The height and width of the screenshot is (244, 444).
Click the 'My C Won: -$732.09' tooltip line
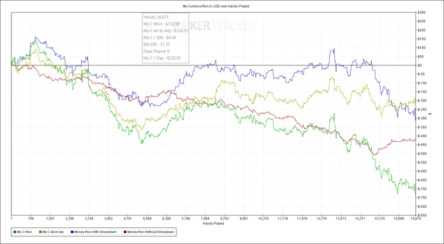(161, 24)
